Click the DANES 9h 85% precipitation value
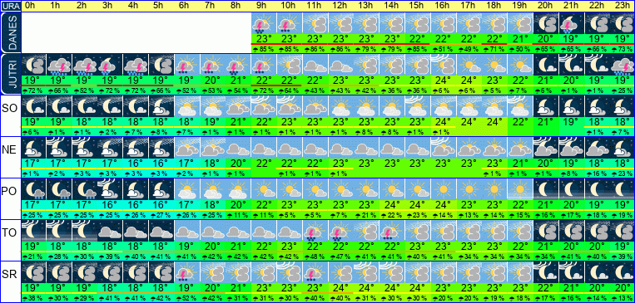The image size is (635, 303). 264,49
